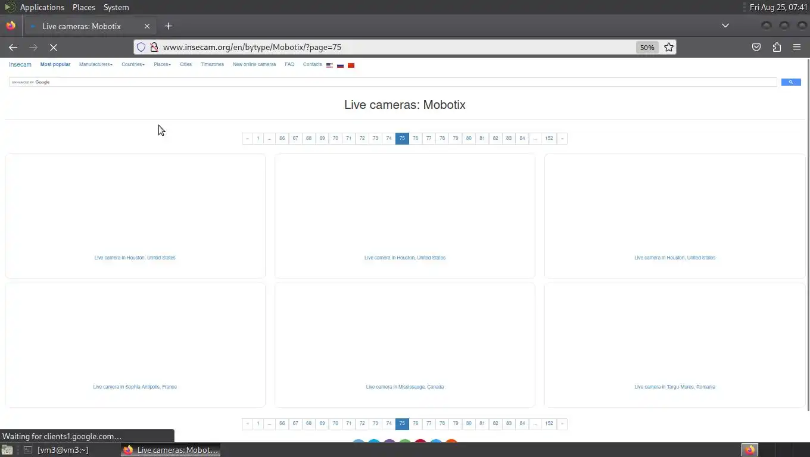Image resolution: width=810 pixels, height=457 pixels.
Task: Open Live camera in Sophia Antipolis, France
Action: pyautogui.click(x=135, y=387)
